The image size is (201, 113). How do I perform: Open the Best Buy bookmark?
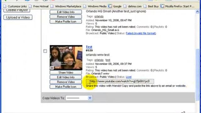tap(151, 6)
